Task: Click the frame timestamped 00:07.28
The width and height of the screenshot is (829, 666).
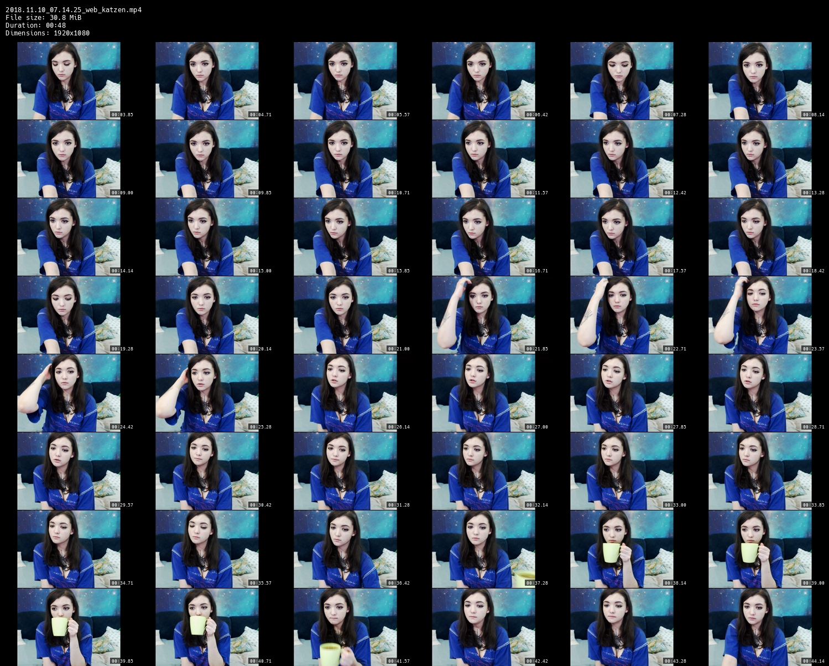Action: coord(622,81)
